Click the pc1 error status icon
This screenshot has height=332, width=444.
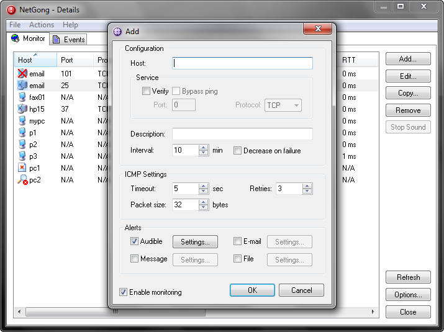tap(22, 168)
